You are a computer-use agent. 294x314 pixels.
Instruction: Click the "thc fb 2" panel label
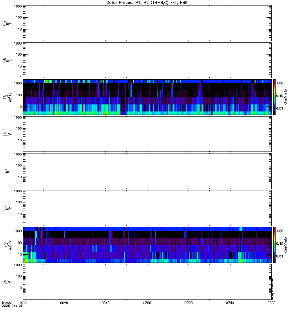(7, 282)
